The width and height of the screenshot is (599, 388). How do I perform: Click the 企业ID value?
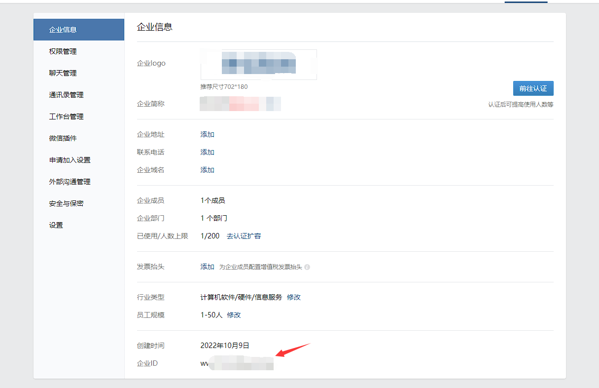(x=237, y=364)
